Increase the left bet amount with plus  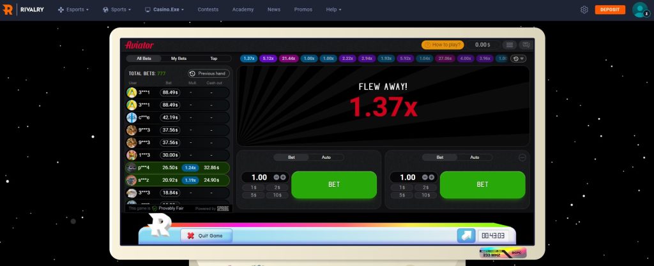pyautogui.click(x=283, y=177)
